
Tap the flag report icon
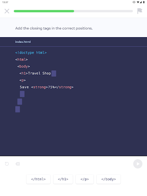(140, 11)
